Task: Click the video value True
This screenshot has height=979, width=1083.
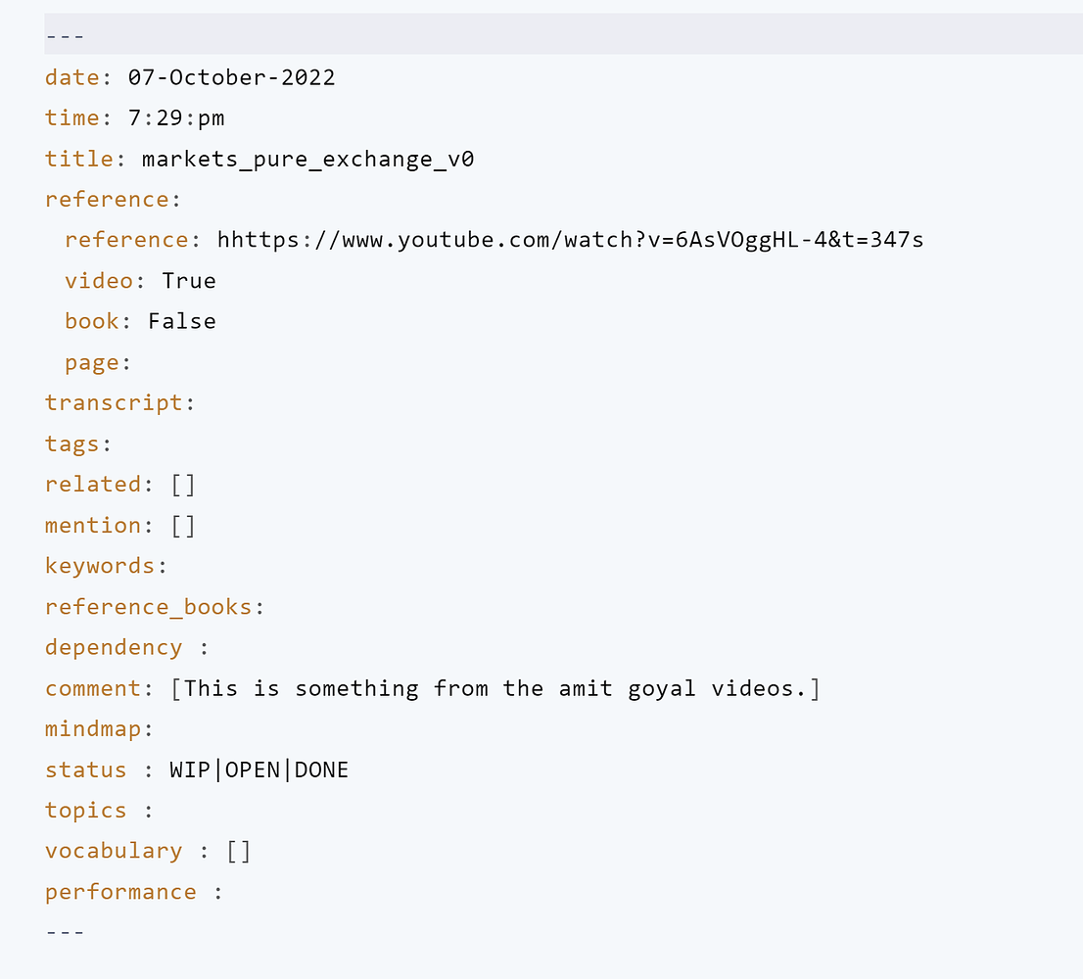Action: (189, 281)
